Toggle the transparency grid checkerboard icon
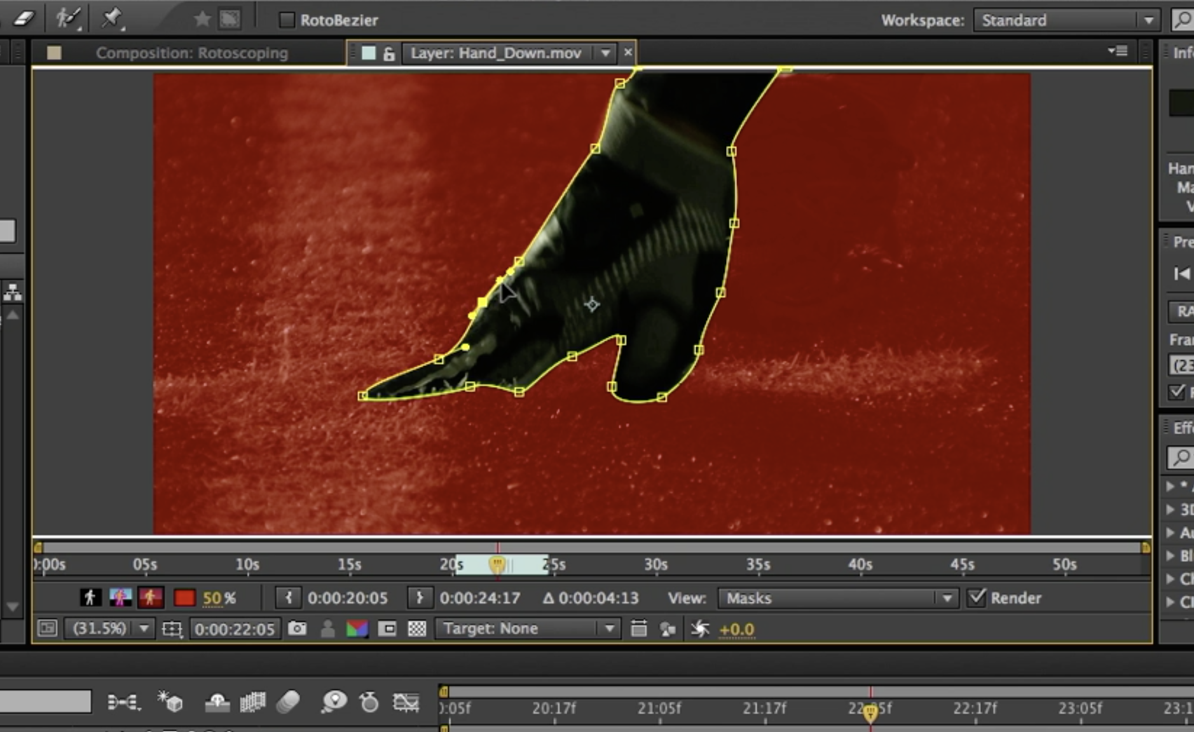Image resolution: width=1194 pixels, height=732 pixels. coord(417,628)
